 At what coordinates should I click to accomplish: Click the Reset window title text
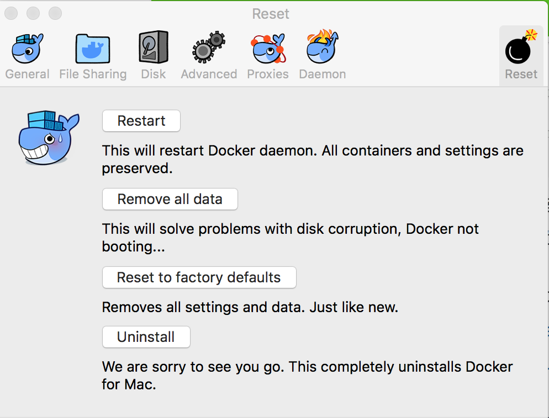[271, 14]
